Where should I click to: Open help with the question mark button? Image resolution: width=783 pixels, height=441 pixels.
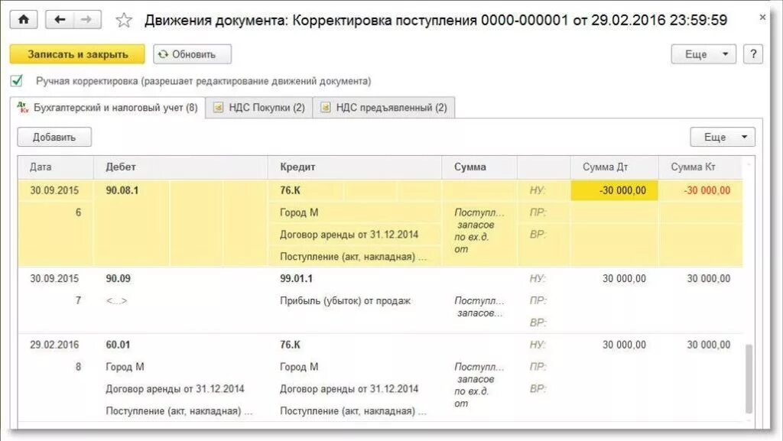(x=753, y=54)
